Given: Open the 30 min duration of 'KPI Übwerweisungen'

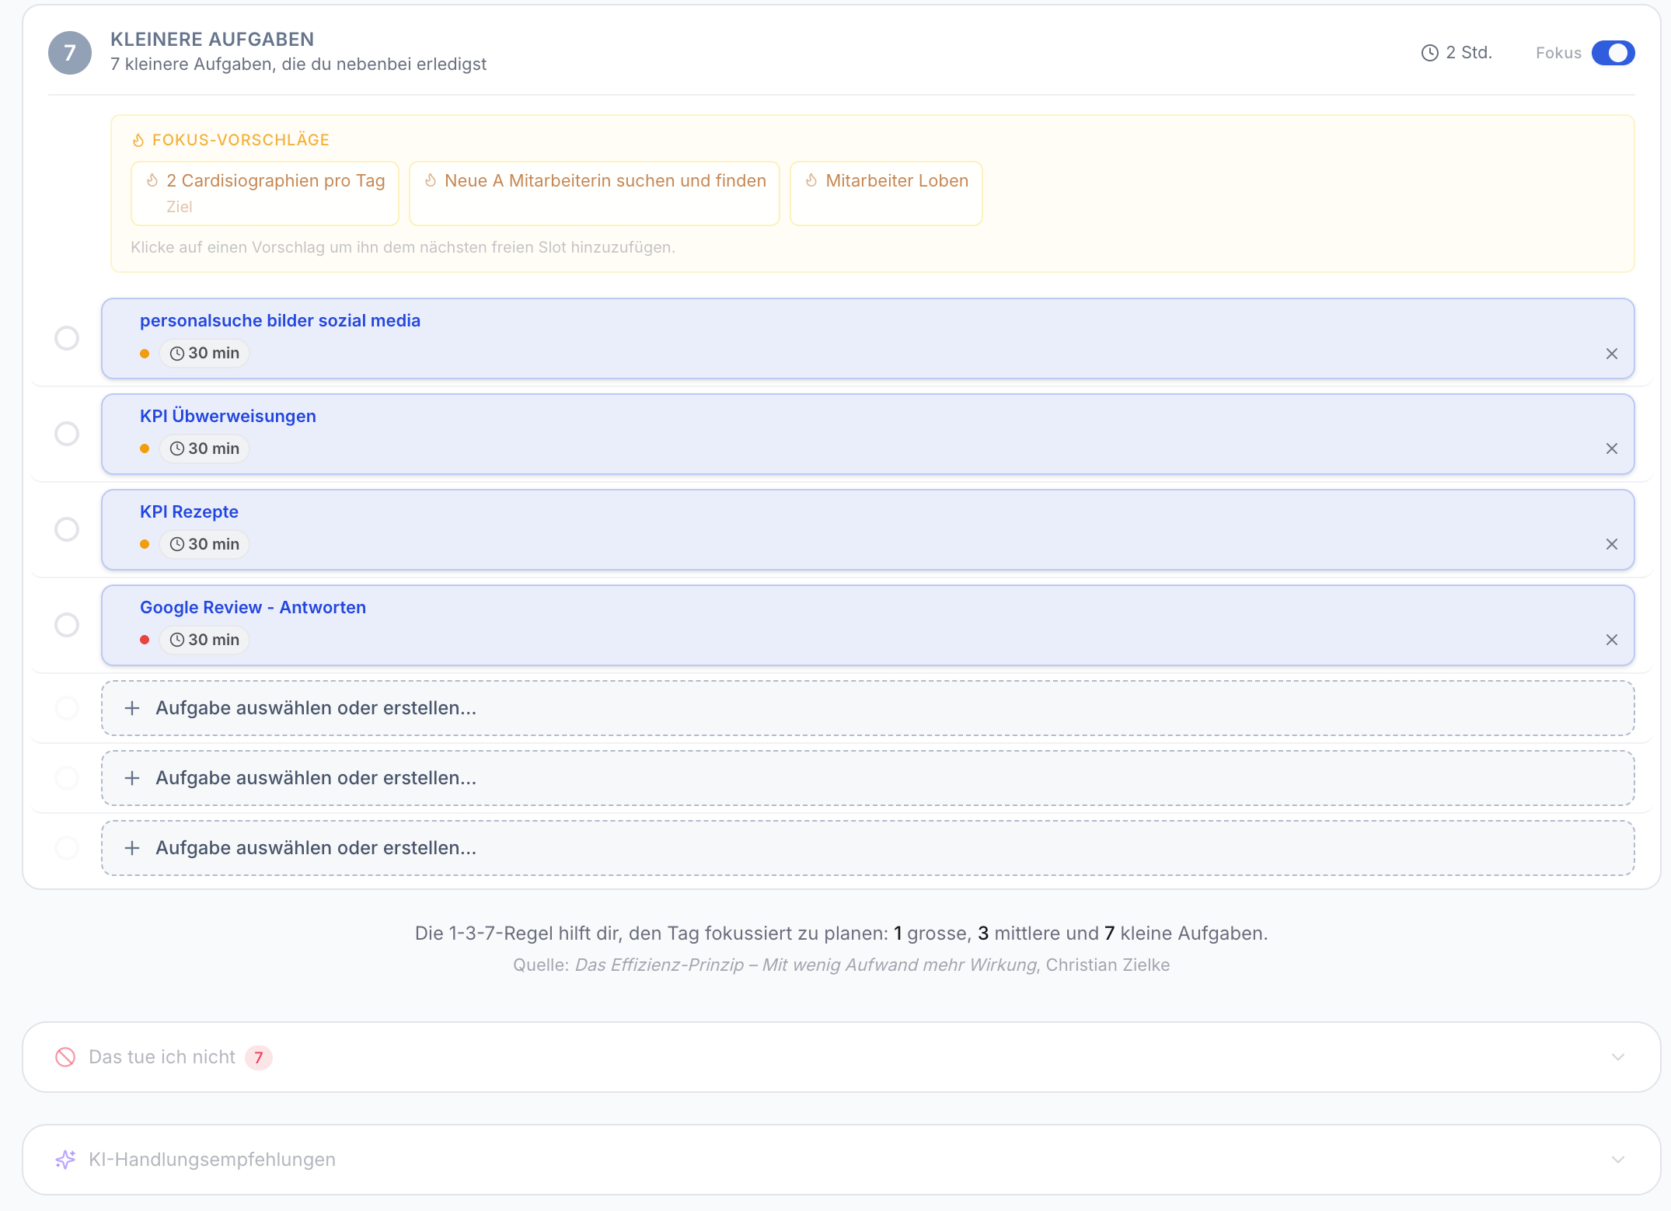Looking at the screenshot, I should point(204,448).
